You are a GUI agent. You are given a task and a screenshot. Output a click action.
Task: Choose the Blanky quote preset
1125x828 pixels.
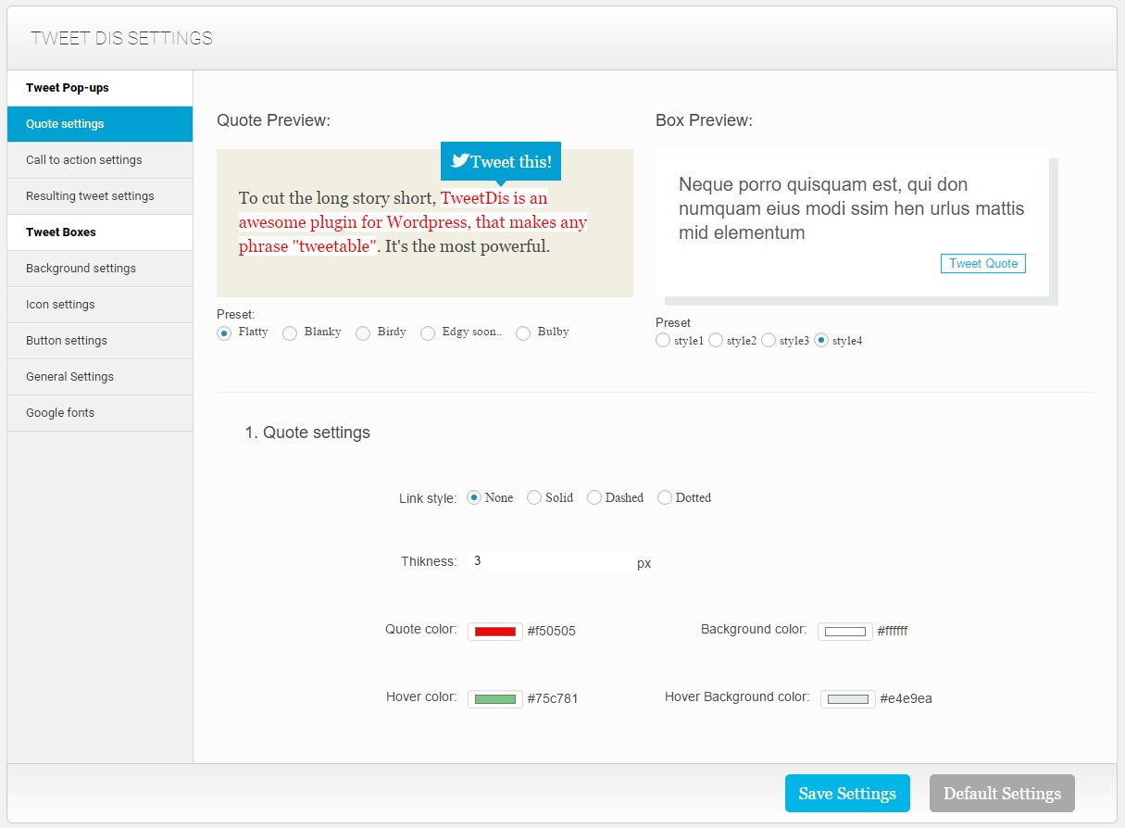pos(290,332)
